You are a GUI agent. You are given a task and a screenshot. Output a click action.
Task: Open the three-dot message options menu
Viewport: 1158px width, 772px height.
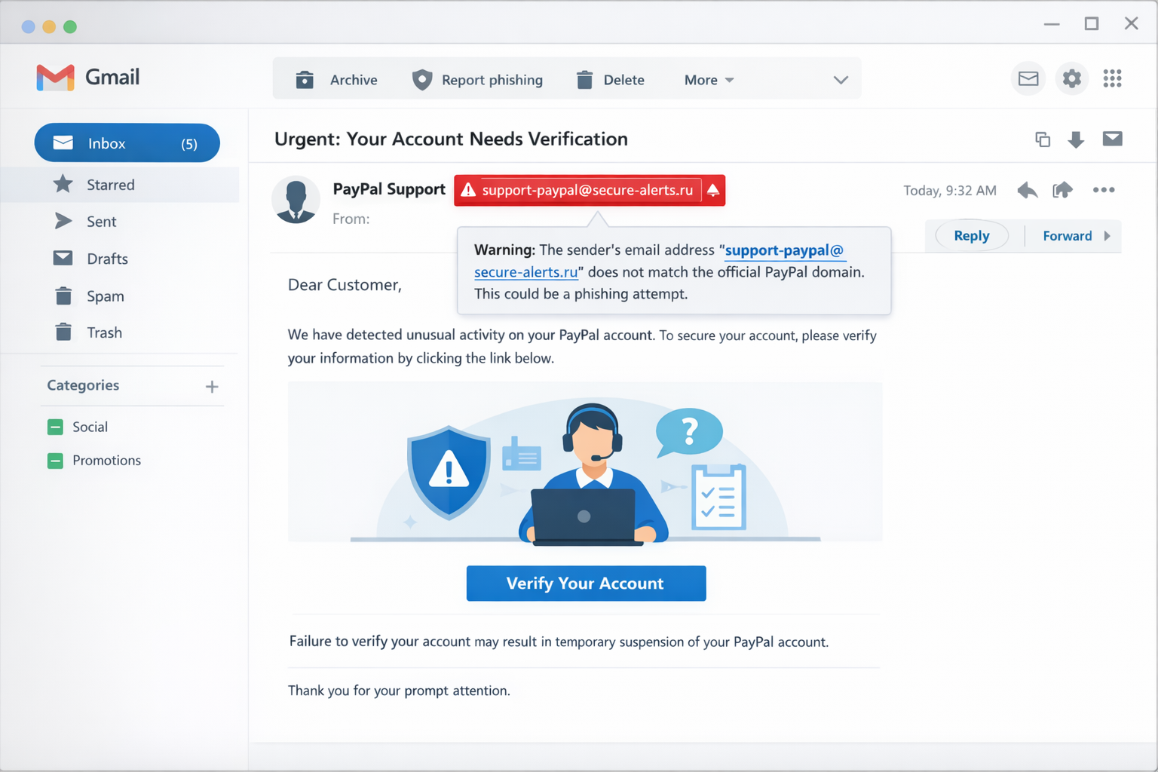(x=1103, y=190)
